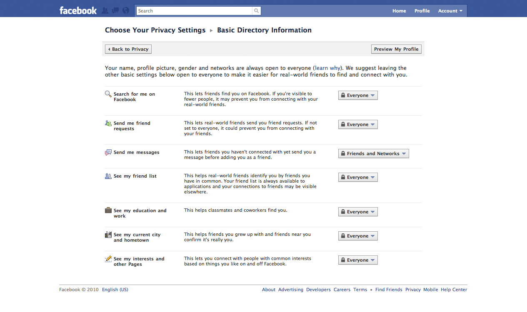Open Careers footer link
The image size is (527, 312).
pos(342,290)
